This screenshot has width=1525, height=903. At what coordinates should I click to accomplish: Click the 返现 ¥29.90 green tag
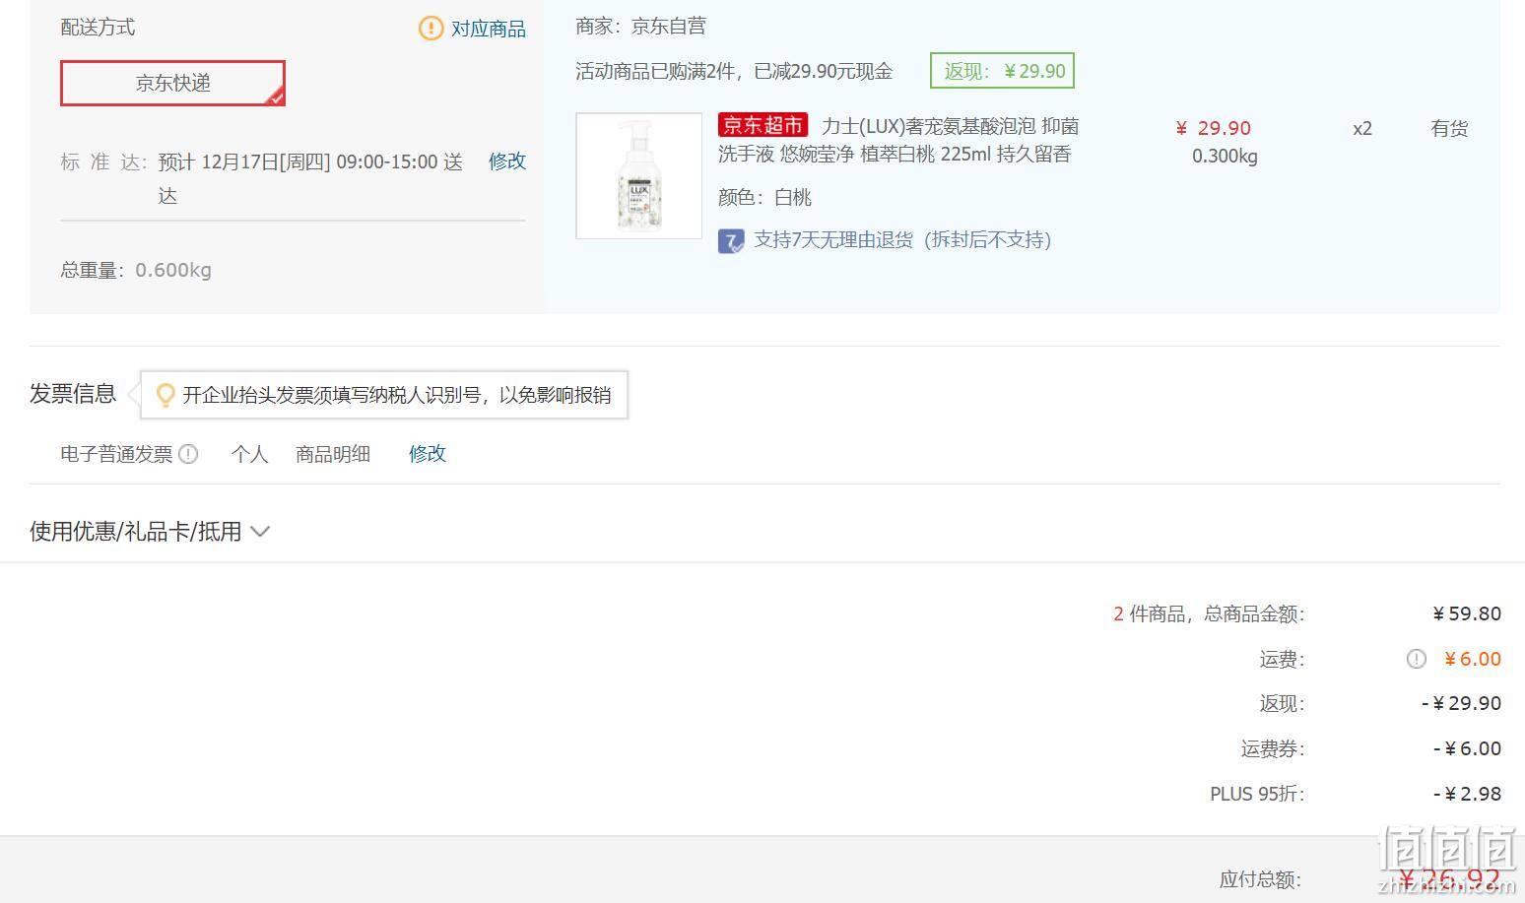pyautogui.click(x=1002, y=71)
